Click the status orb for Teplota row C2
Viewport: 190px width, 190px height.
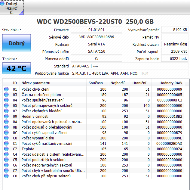(x=6, y=149)
